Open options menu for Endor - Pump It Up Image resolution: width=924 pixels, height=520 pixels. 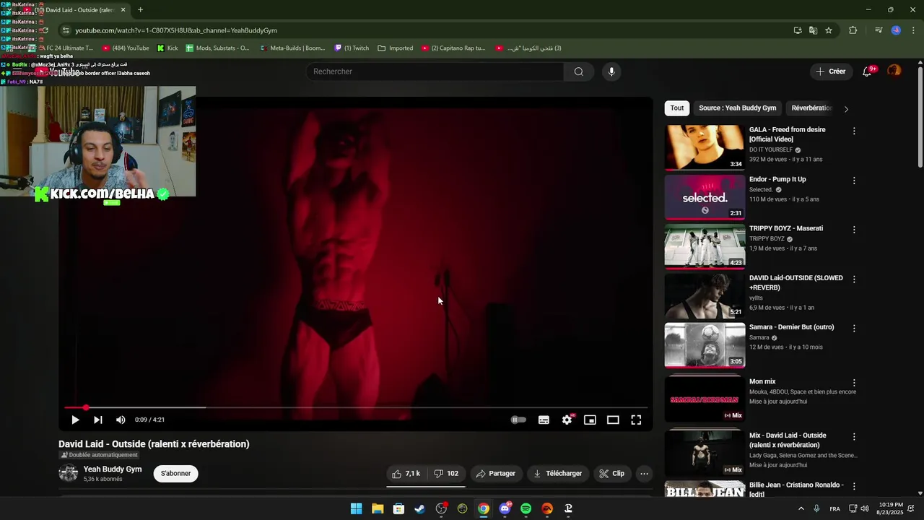[x=854, y=181]
